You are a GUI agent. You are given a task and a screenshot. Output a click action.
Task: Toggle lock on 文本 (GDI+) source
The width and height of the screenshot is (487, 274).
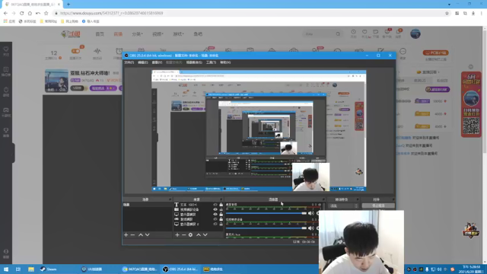[221, 205]
